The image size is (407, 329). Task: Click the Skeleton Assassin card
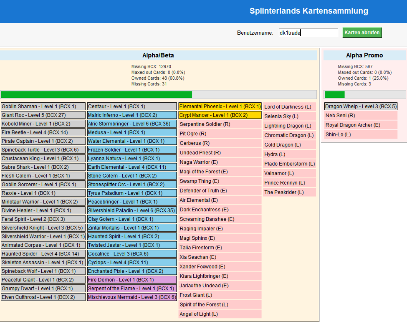(43, 262)
